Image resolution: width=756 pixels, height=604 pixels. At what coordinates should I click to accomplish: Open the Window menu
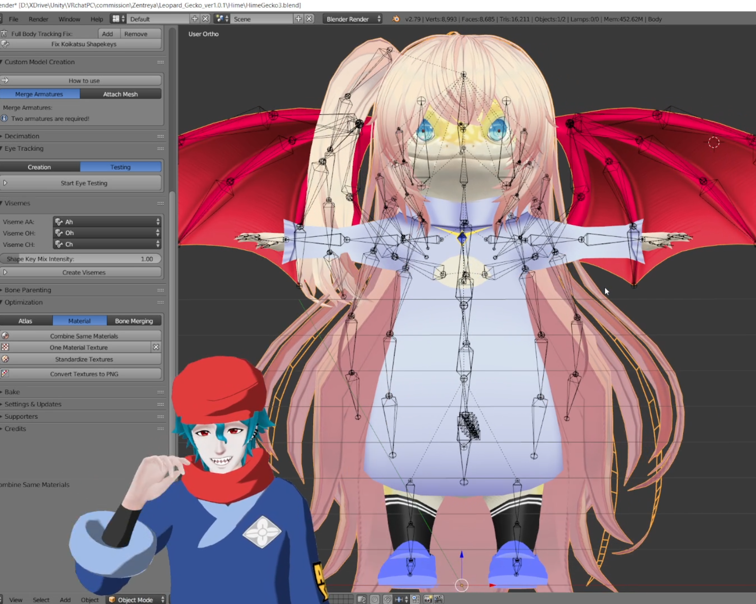tap(70, 19)
